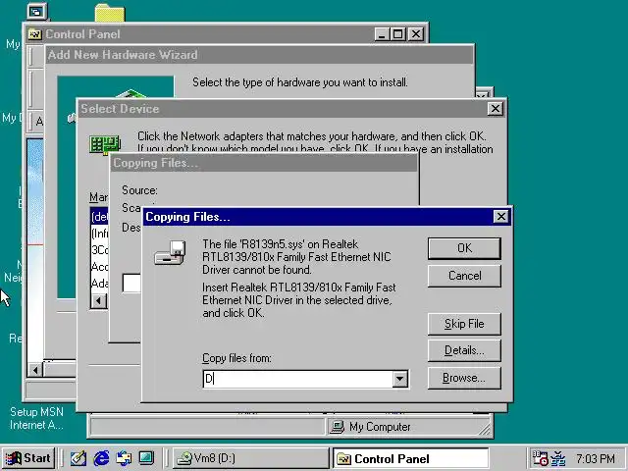The image size is (628, 471).
Task: Open the notepad-and-pencil quick launch icon
Action: coord(78,458)
